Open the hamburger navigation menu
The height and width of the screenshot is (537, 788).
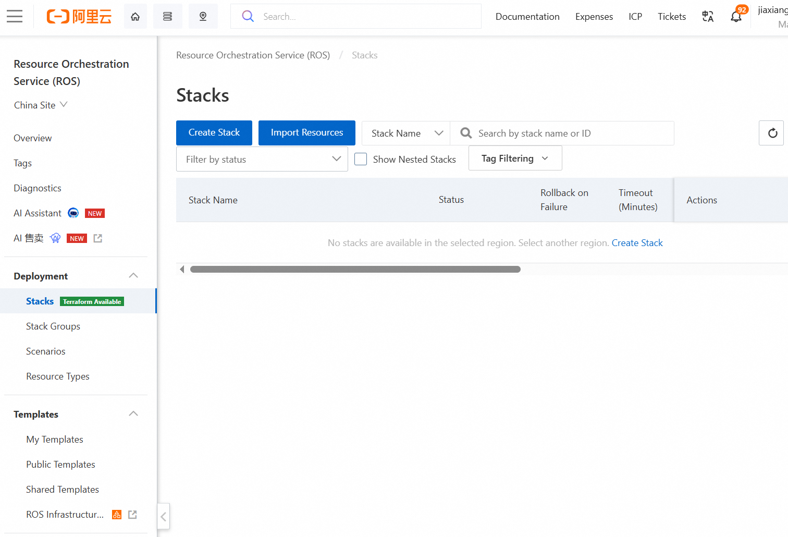tap(15, 17)
